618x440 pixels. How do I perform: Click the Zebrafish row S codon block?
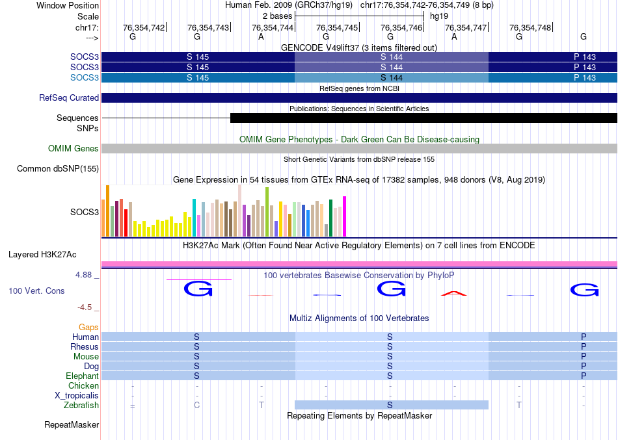392,405
